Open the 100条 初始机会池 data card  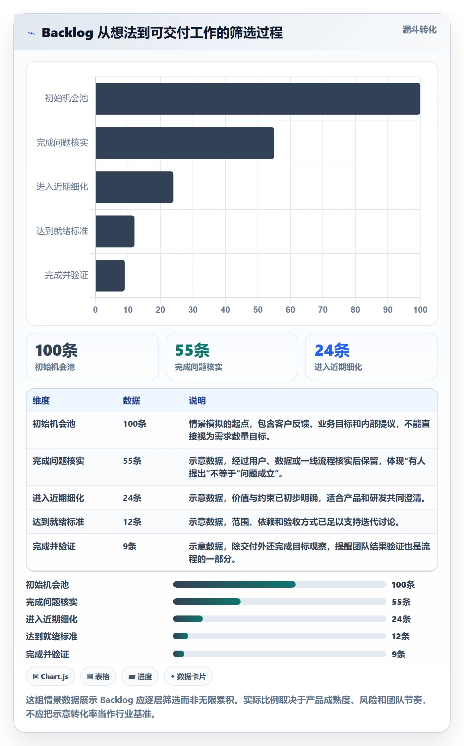click(92, 356)
